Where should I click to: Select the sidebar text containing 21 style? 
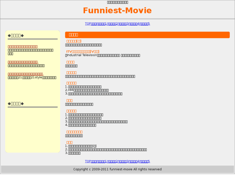32,78
